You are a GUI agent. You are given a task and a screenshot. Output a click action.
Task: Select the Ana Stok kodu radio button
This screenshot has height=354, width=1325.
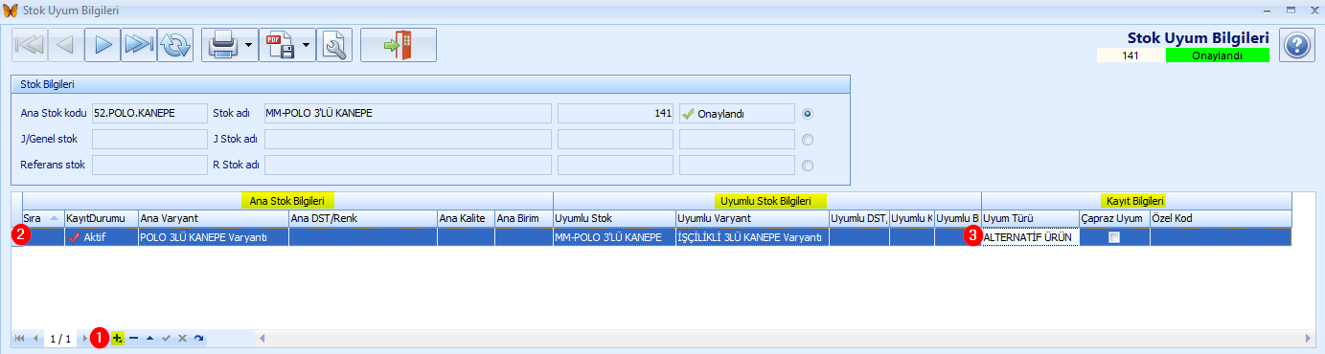(808, 113)
